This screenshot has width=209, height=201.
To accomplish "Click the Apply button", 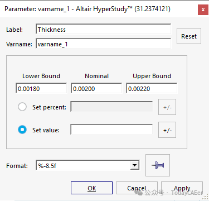I will (182, 188).
